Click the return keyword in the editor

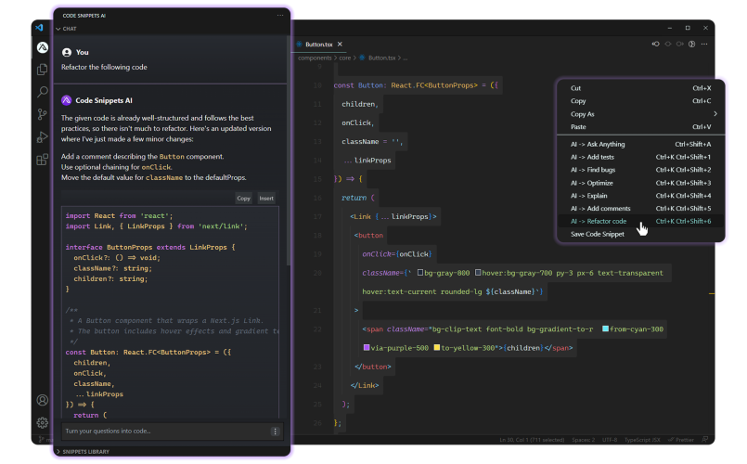(x=354, y=198)
